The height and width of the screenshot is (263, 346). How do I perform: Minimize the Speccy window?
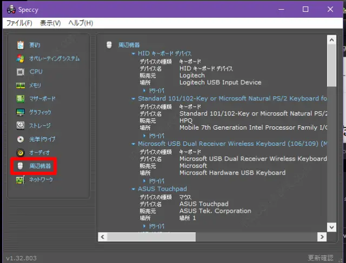coord(281,9)
